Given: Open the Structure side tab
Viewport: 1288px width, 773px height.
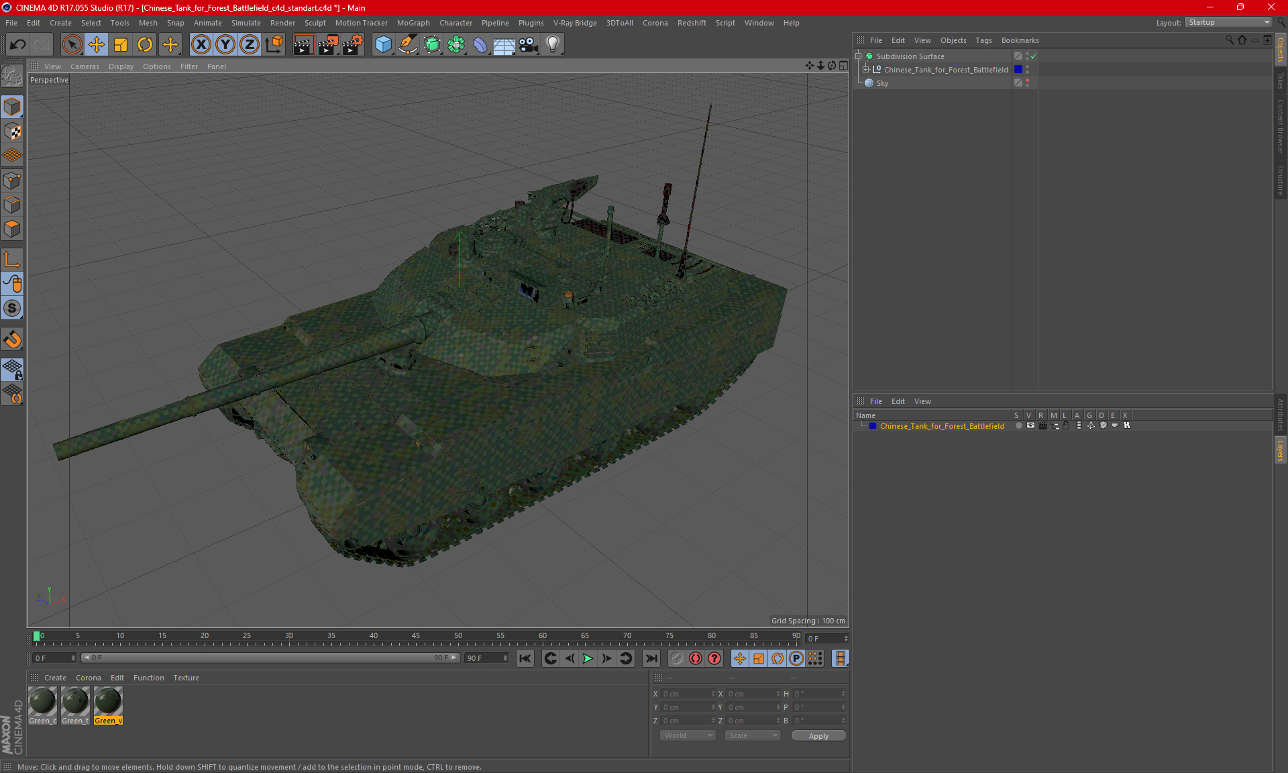Looking at the screenshot, I should pos(1281,181).
